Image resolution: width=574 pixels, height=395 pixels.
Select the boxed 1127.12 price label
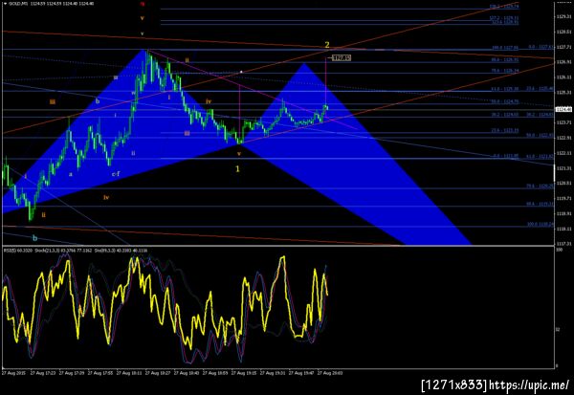[342, 57]
